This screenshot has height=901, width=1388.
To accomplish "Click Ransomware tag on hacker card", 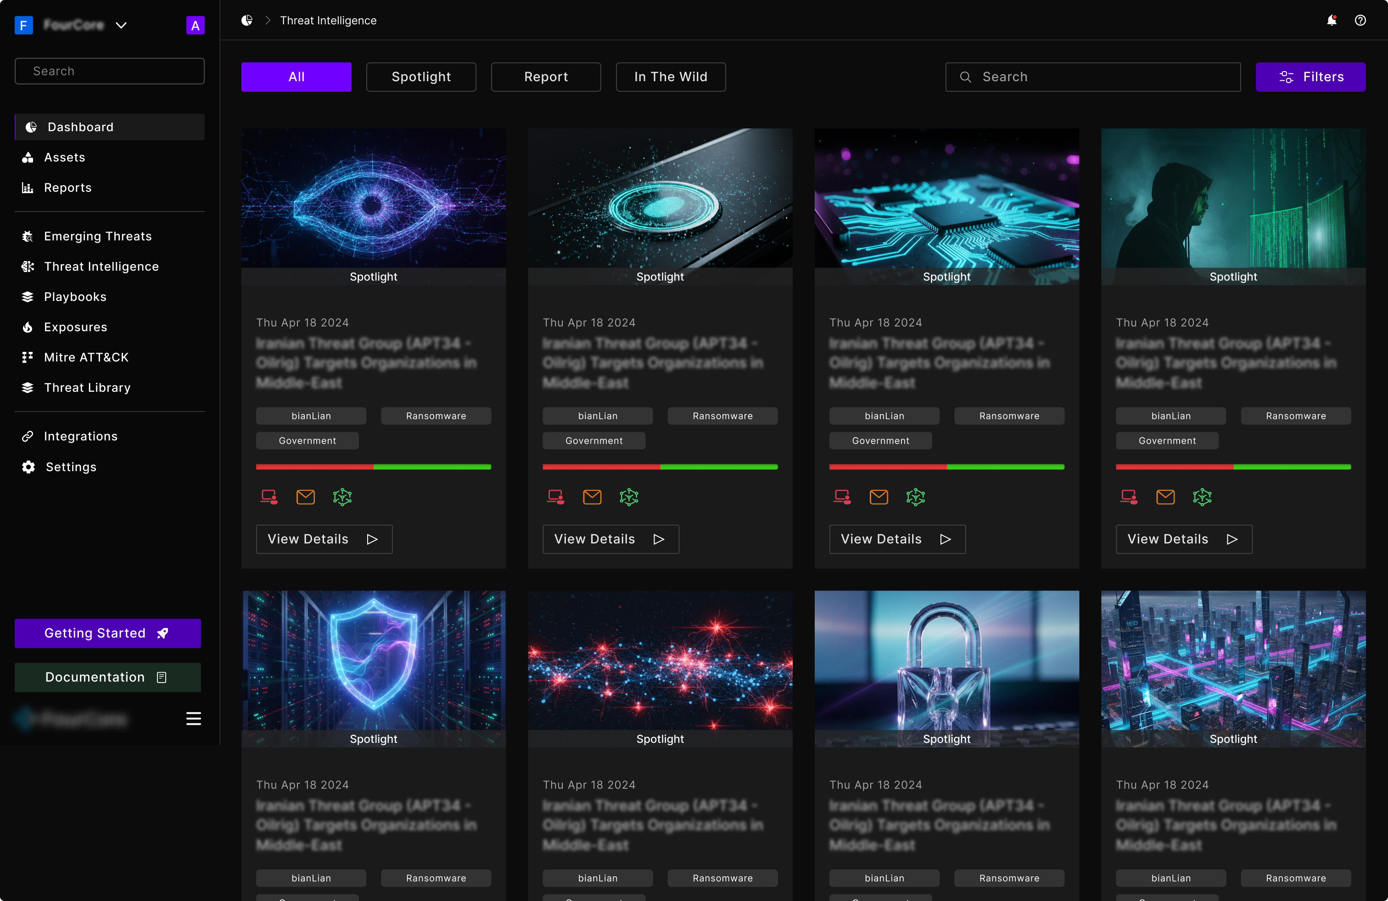I will pyautogui.click(x=1296, y=416).
